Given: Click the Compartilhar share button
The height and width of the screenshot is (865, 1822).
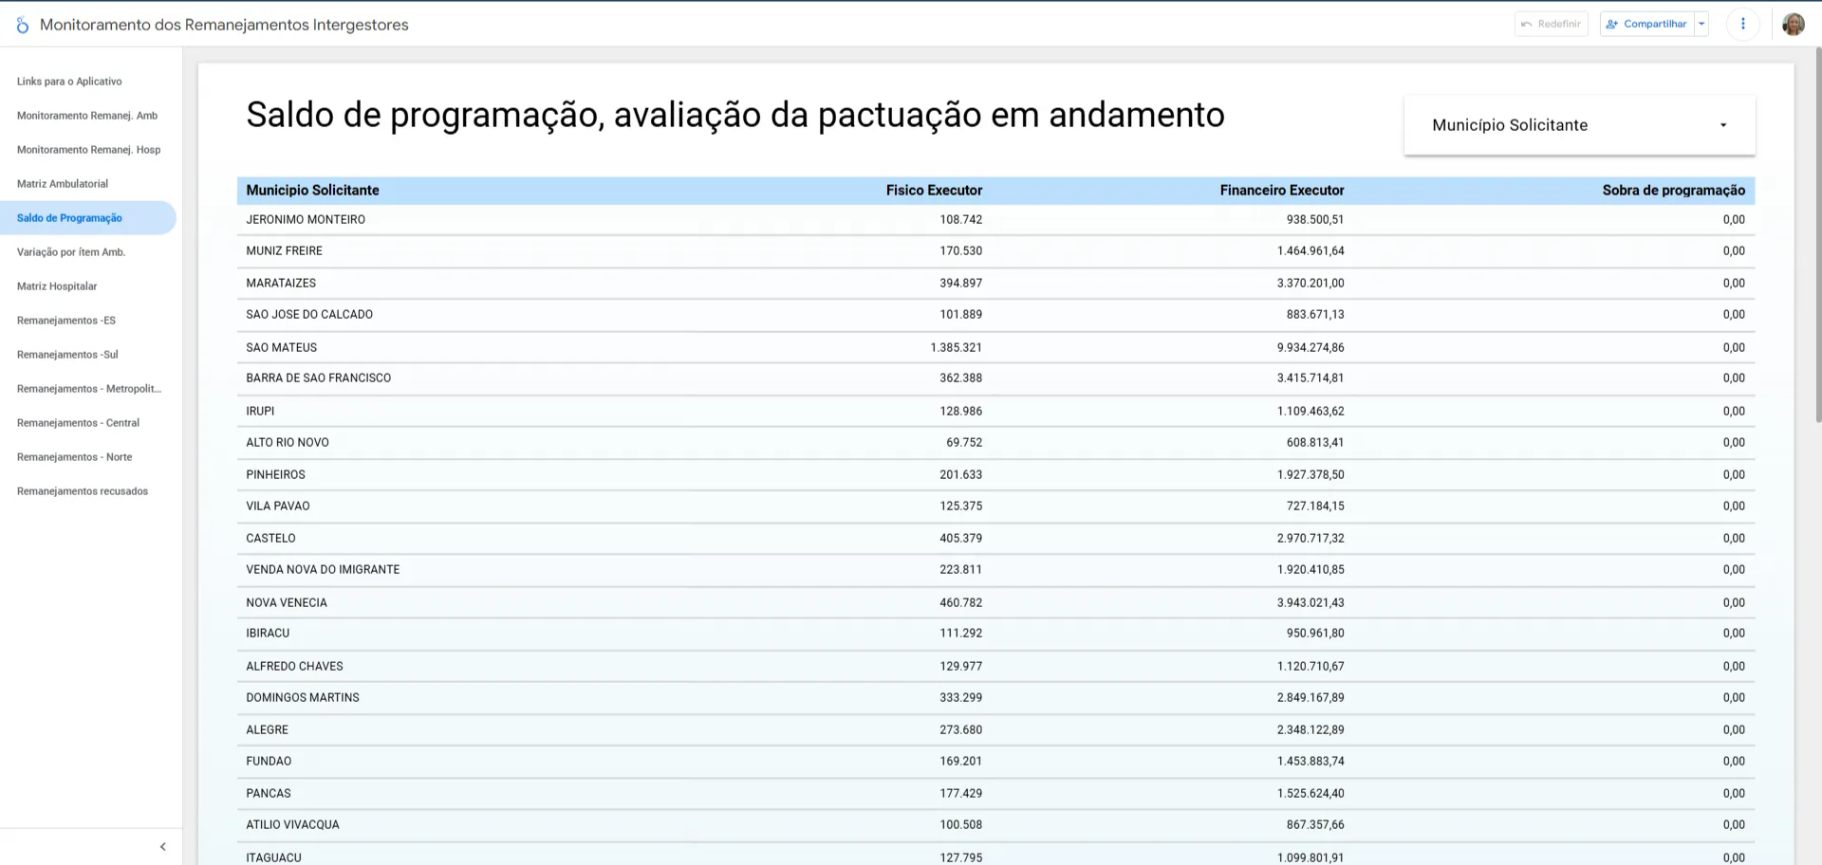Looking at the screenshot, I should (x=1646, y=24).
